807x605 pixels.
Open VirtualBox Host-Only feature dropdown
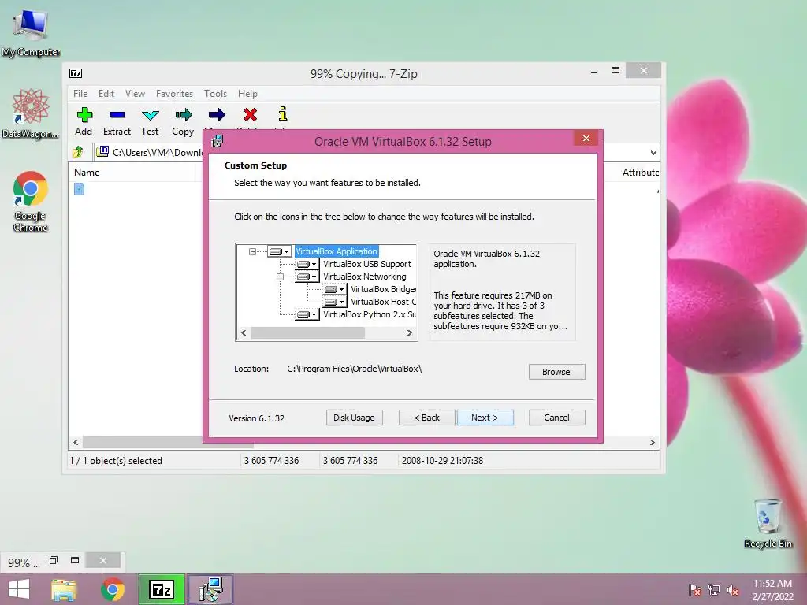[x=334, y=302]
